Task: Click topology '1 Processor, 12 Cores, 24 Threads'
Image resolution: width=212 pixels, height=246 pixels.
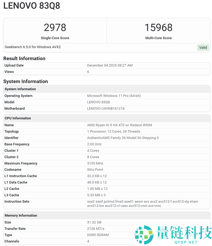Action: click(114, 132)
